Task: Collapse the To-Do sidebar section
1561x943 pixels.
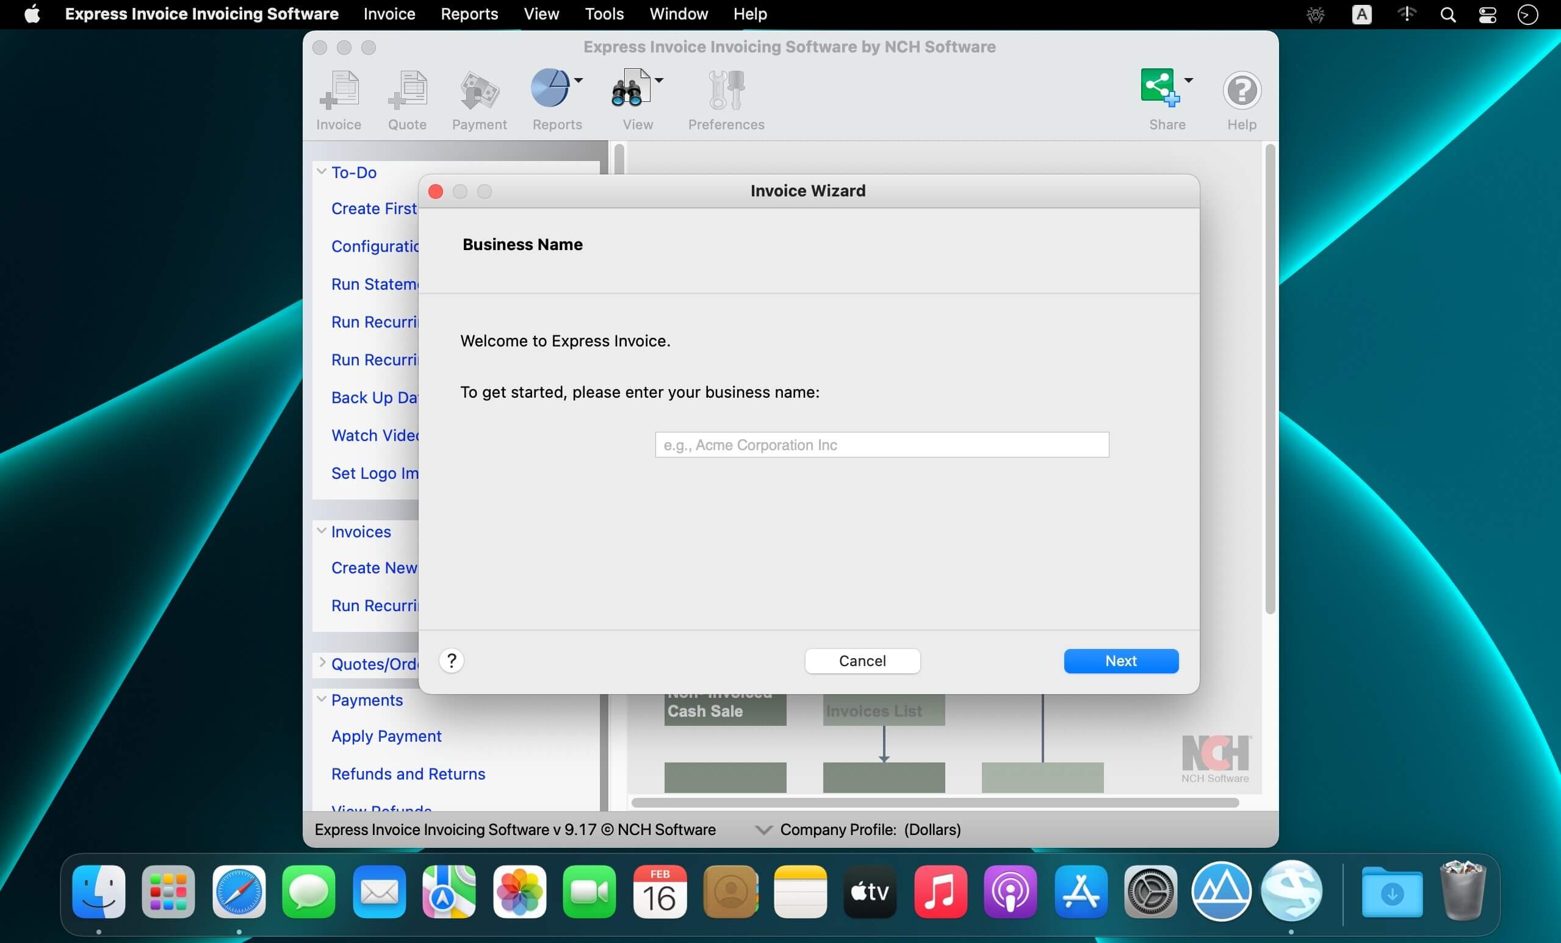Action: pyautogui.click(x=322, y=171)
